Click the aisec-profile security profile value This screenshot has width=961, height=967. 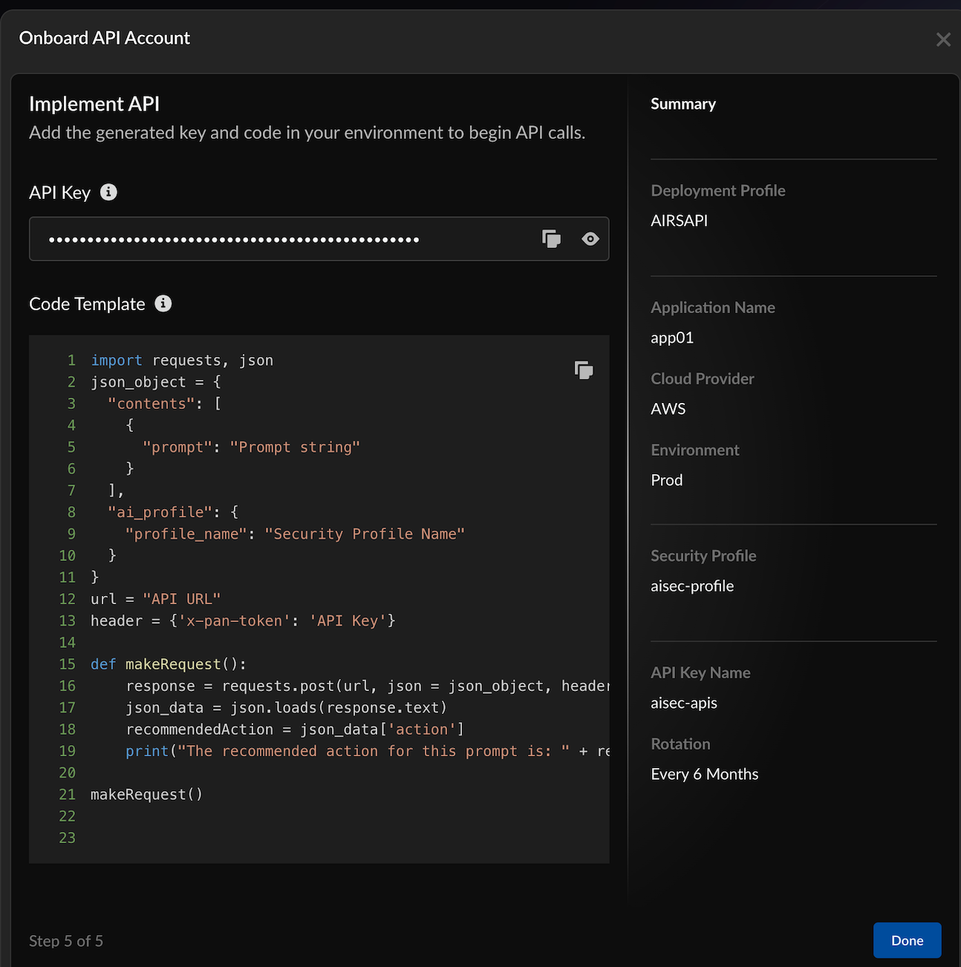click(x=692, y=586)
